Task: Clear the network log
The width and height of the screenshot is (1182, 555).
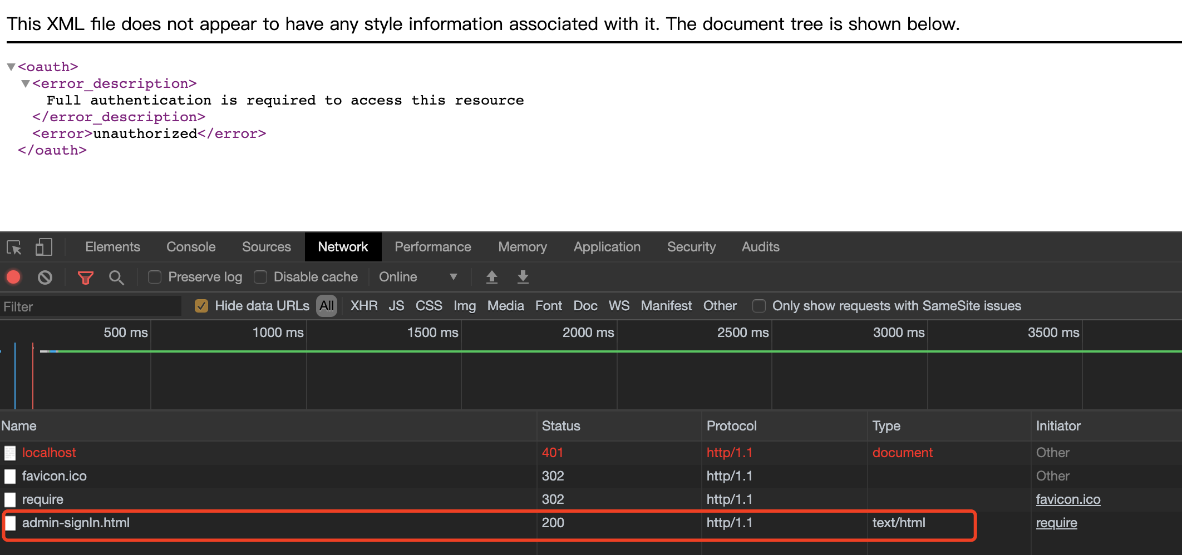Action: tap(45, 277)
